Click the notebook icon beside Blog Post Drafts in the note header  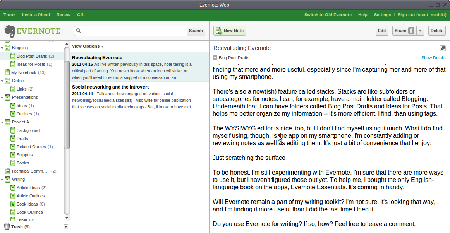[215, 58]
